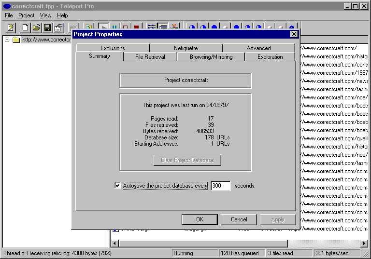
Task: Click Thread 5 Receiving relic.jpg status text
Action: pos(57,253)
